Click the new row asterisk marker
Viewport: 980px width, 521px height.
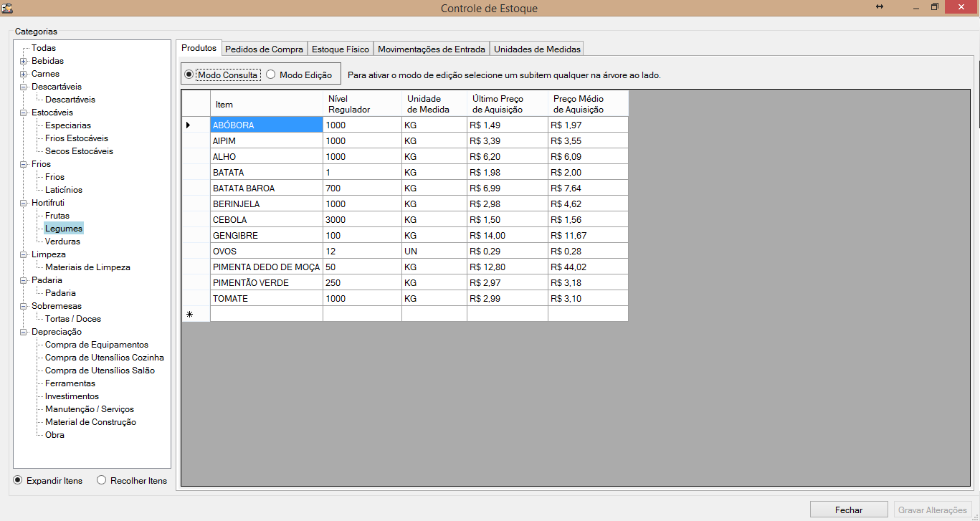[x=189, y=314]
